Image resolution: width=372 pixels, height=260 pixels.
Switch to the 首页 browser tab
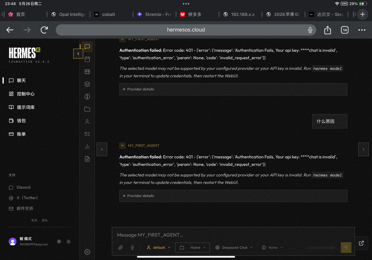[x=25, y=15]
